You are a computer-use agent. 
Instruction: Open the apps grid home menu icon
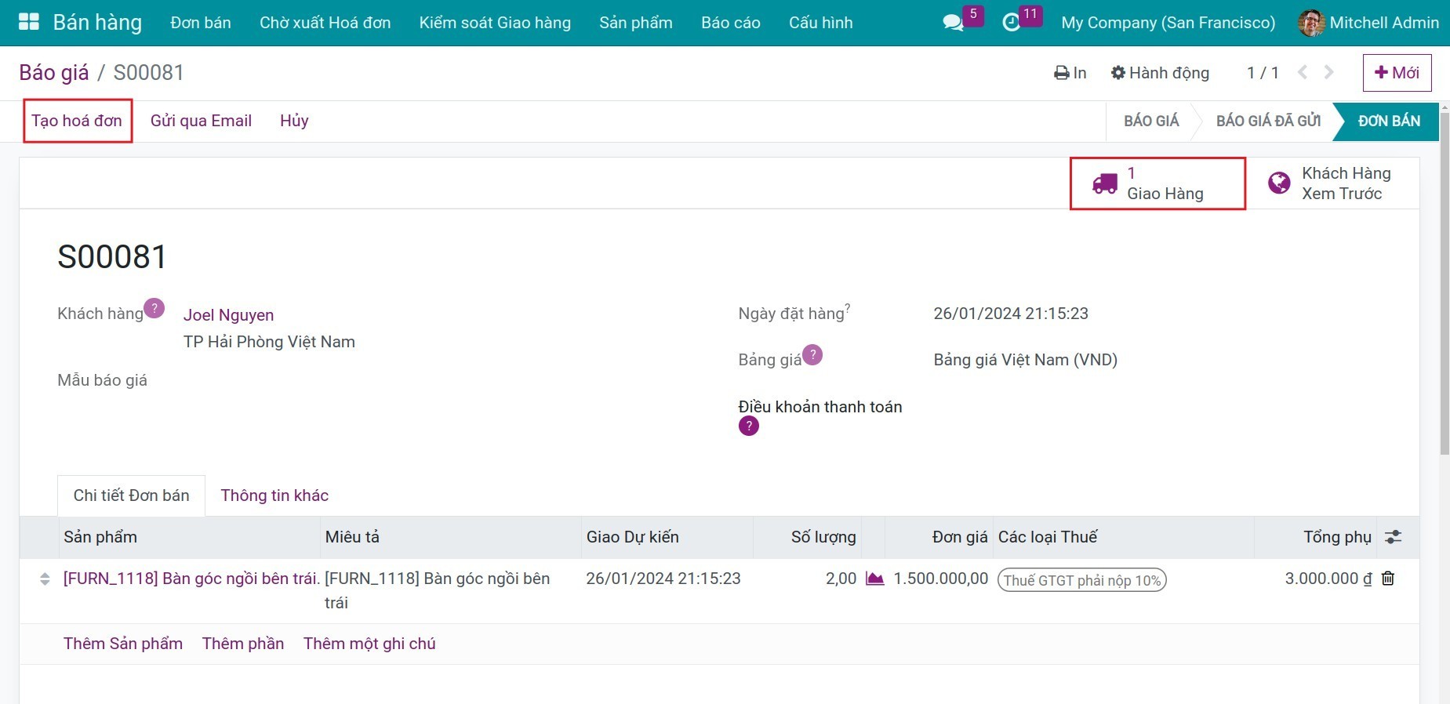28,22
